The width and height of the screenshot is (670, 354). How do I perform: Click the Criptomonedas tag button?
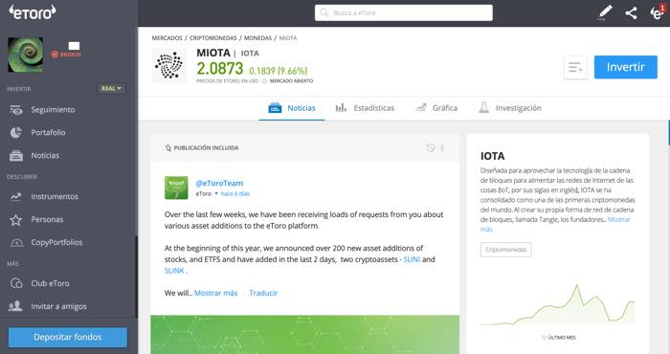pos(506,250)
